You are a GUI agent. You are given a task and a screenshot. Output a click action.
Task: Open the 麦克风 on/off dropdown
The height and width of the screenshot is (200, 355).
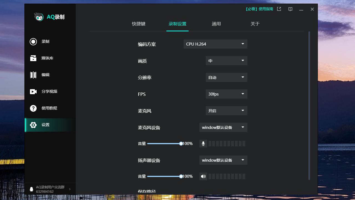point(226,111)
